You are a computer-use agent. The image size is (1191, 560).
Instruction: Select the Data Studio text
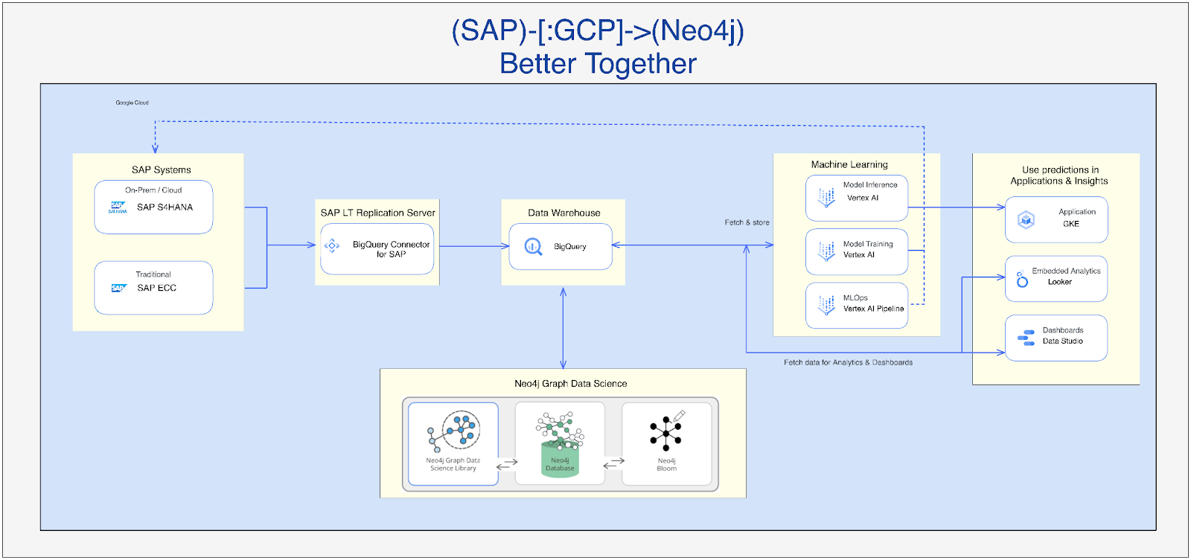coord(1062,341)
